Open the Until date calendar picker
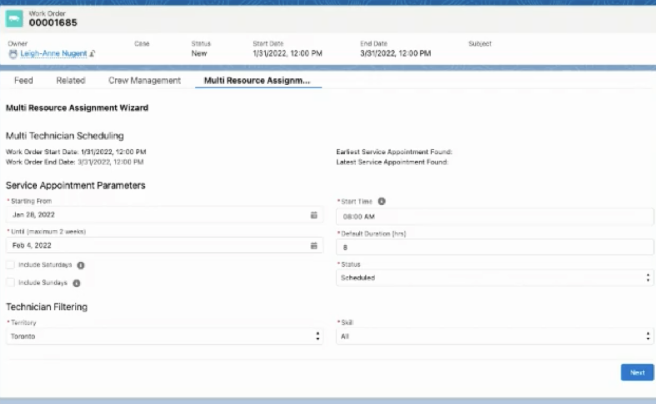 click(x=313, y=246)
